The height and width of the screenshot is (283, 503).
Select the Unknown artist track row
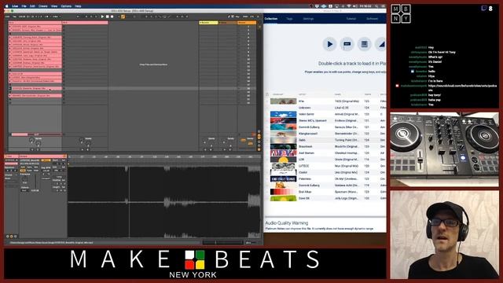(x=325, y=108)
